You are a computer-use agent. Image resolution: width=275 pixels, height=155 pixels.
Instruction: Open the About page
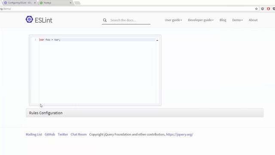(x=253, y=20)
